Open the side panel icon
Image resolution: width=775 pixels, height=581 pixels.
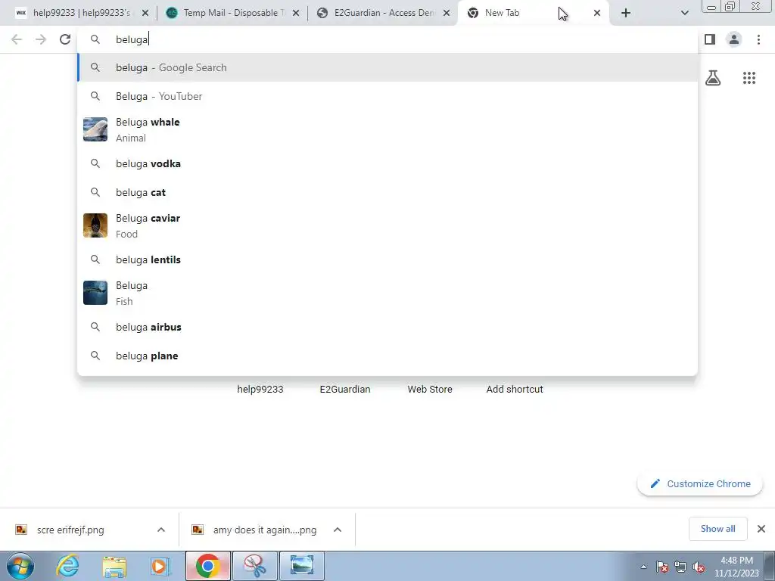point(710,39)
